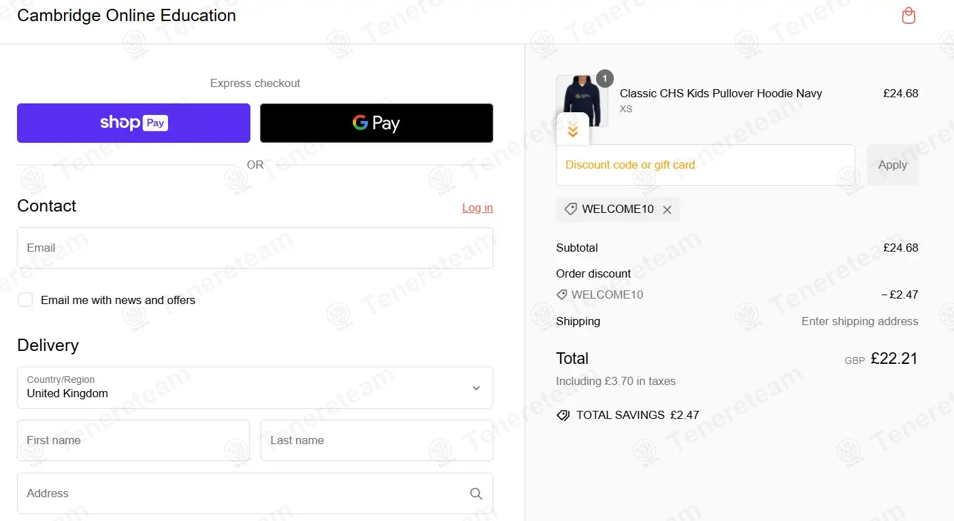954x521 pixels.
Task: Click the Cambridge Online Education store title
Action: (x=127, y=16)
